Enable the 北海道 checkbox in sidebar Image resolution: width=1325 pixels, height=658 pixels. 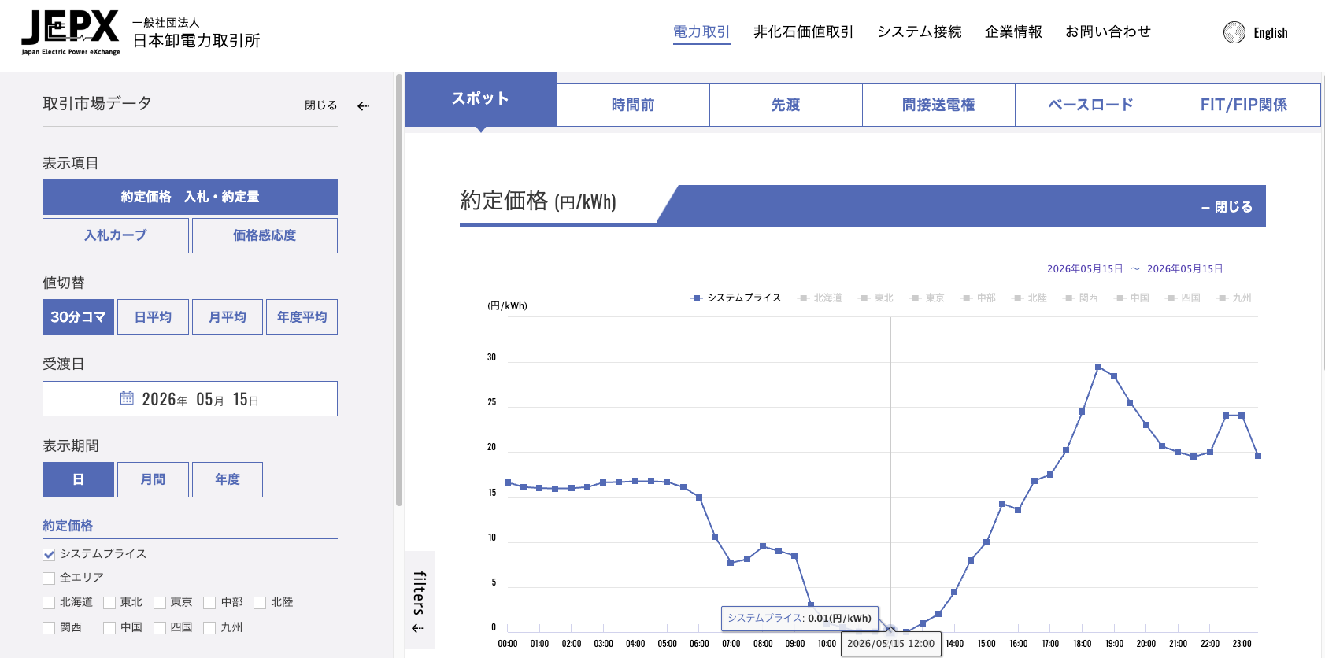click(x=49, y=603)
